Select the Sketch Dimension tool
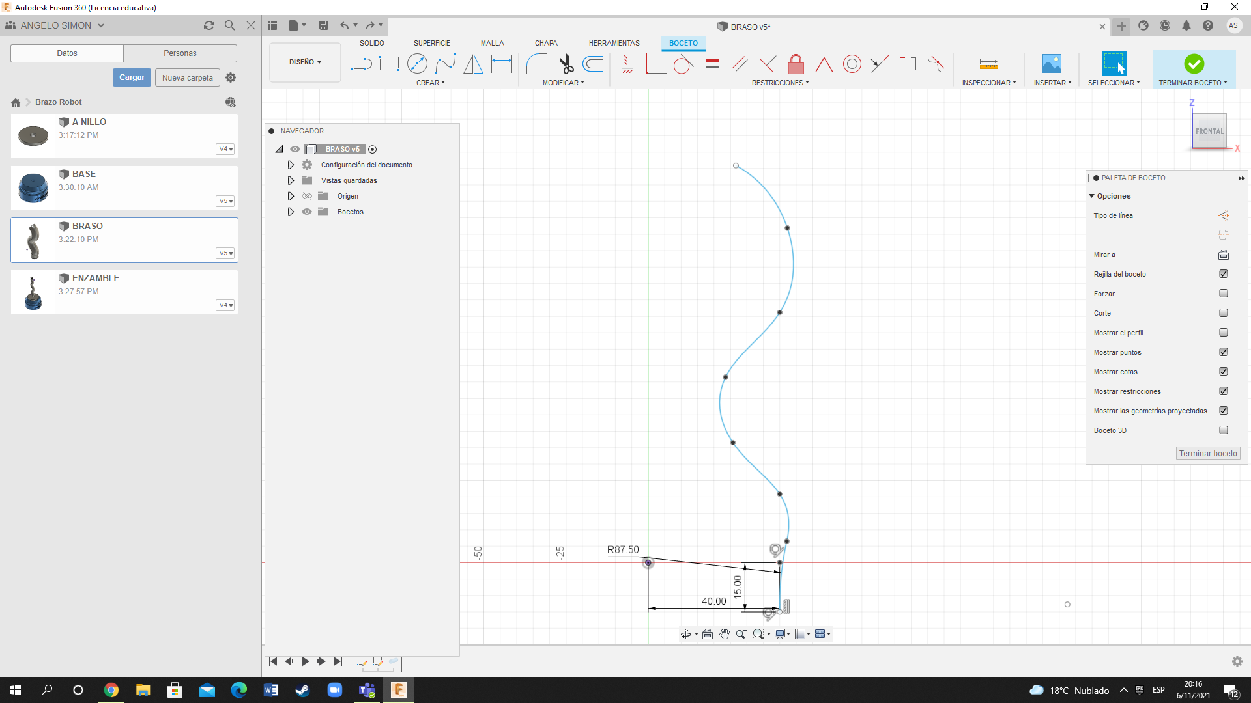The height and width of the screenshot is (703, 1251). 502,64
